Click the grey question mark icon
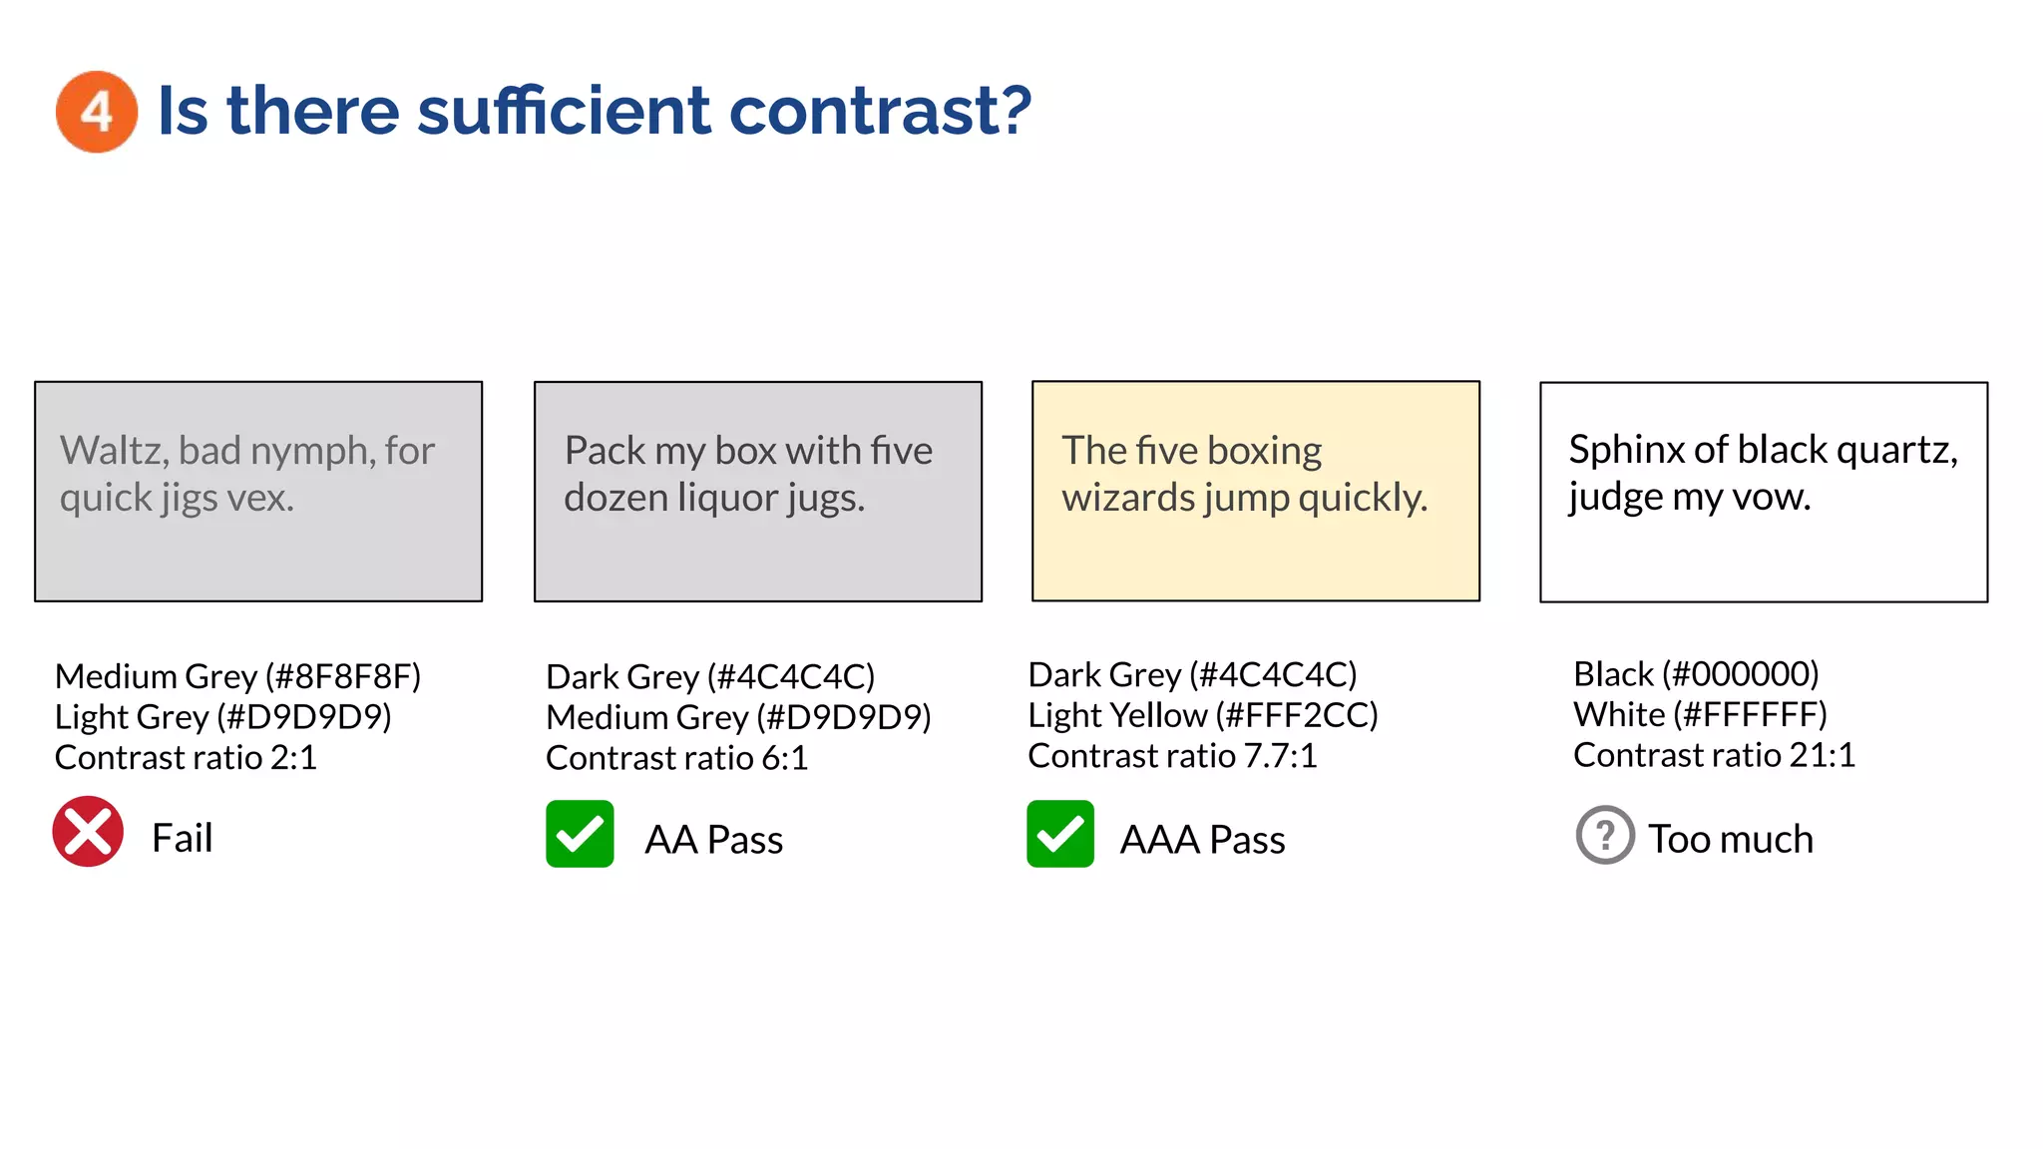The height and width of the screenshot is (1149, 2043). click(x=1604, y=835)
